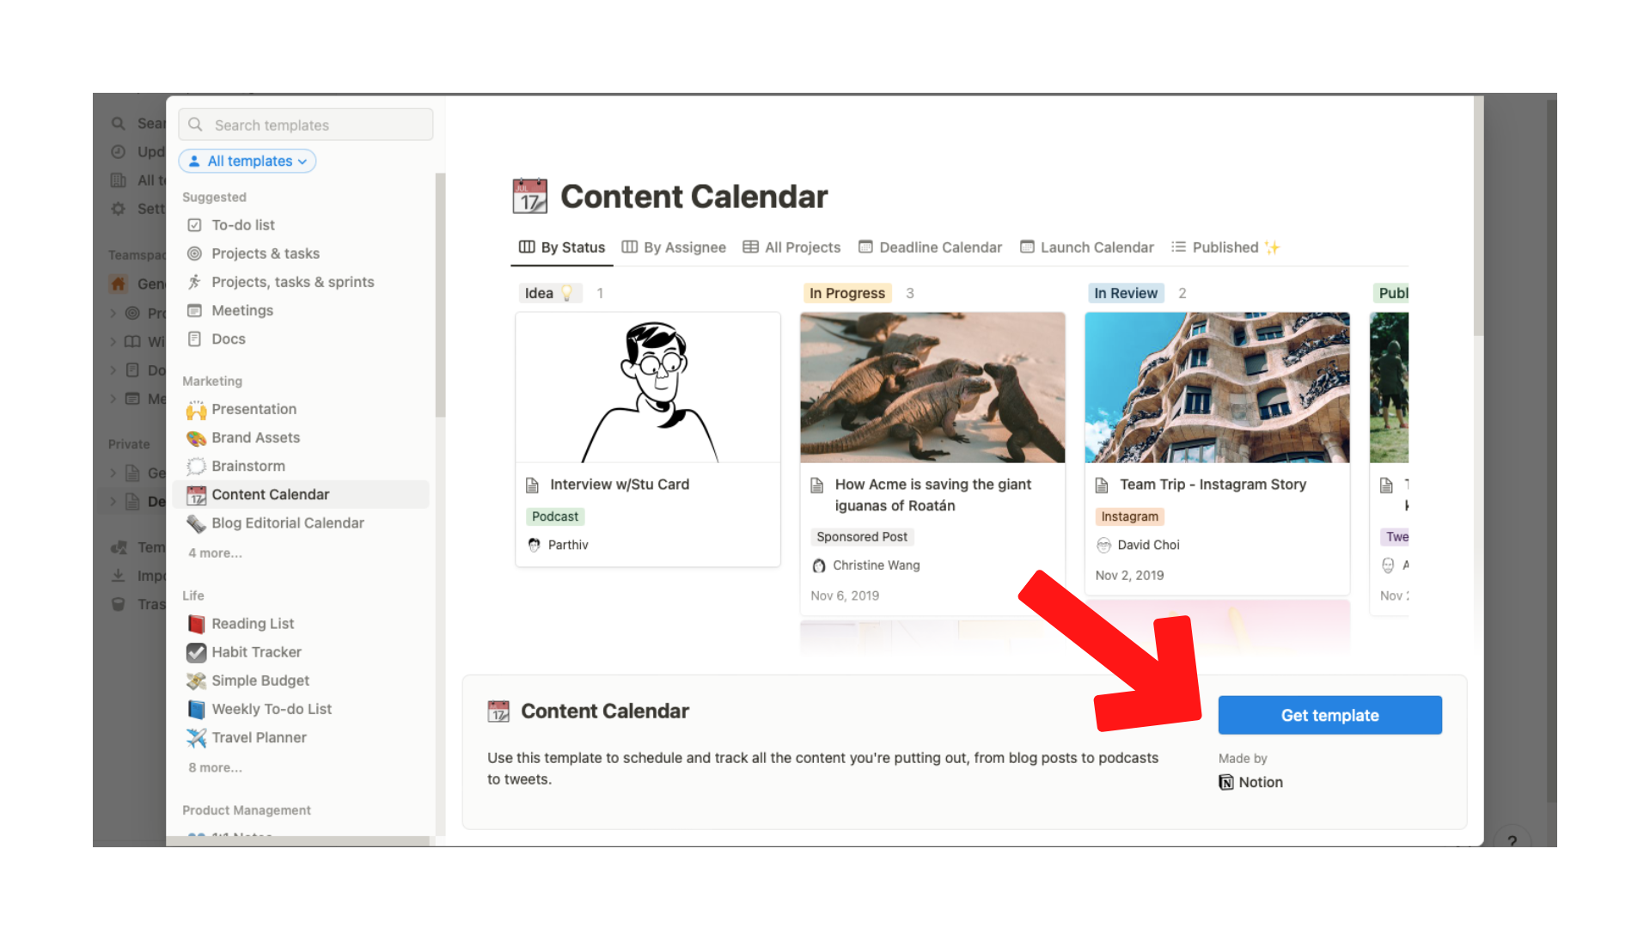Click the Get template button

(1329, 714)
